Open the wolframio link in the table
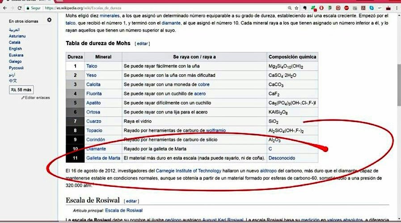The height and width of the screenshot is (223, 401). [216, 130]
